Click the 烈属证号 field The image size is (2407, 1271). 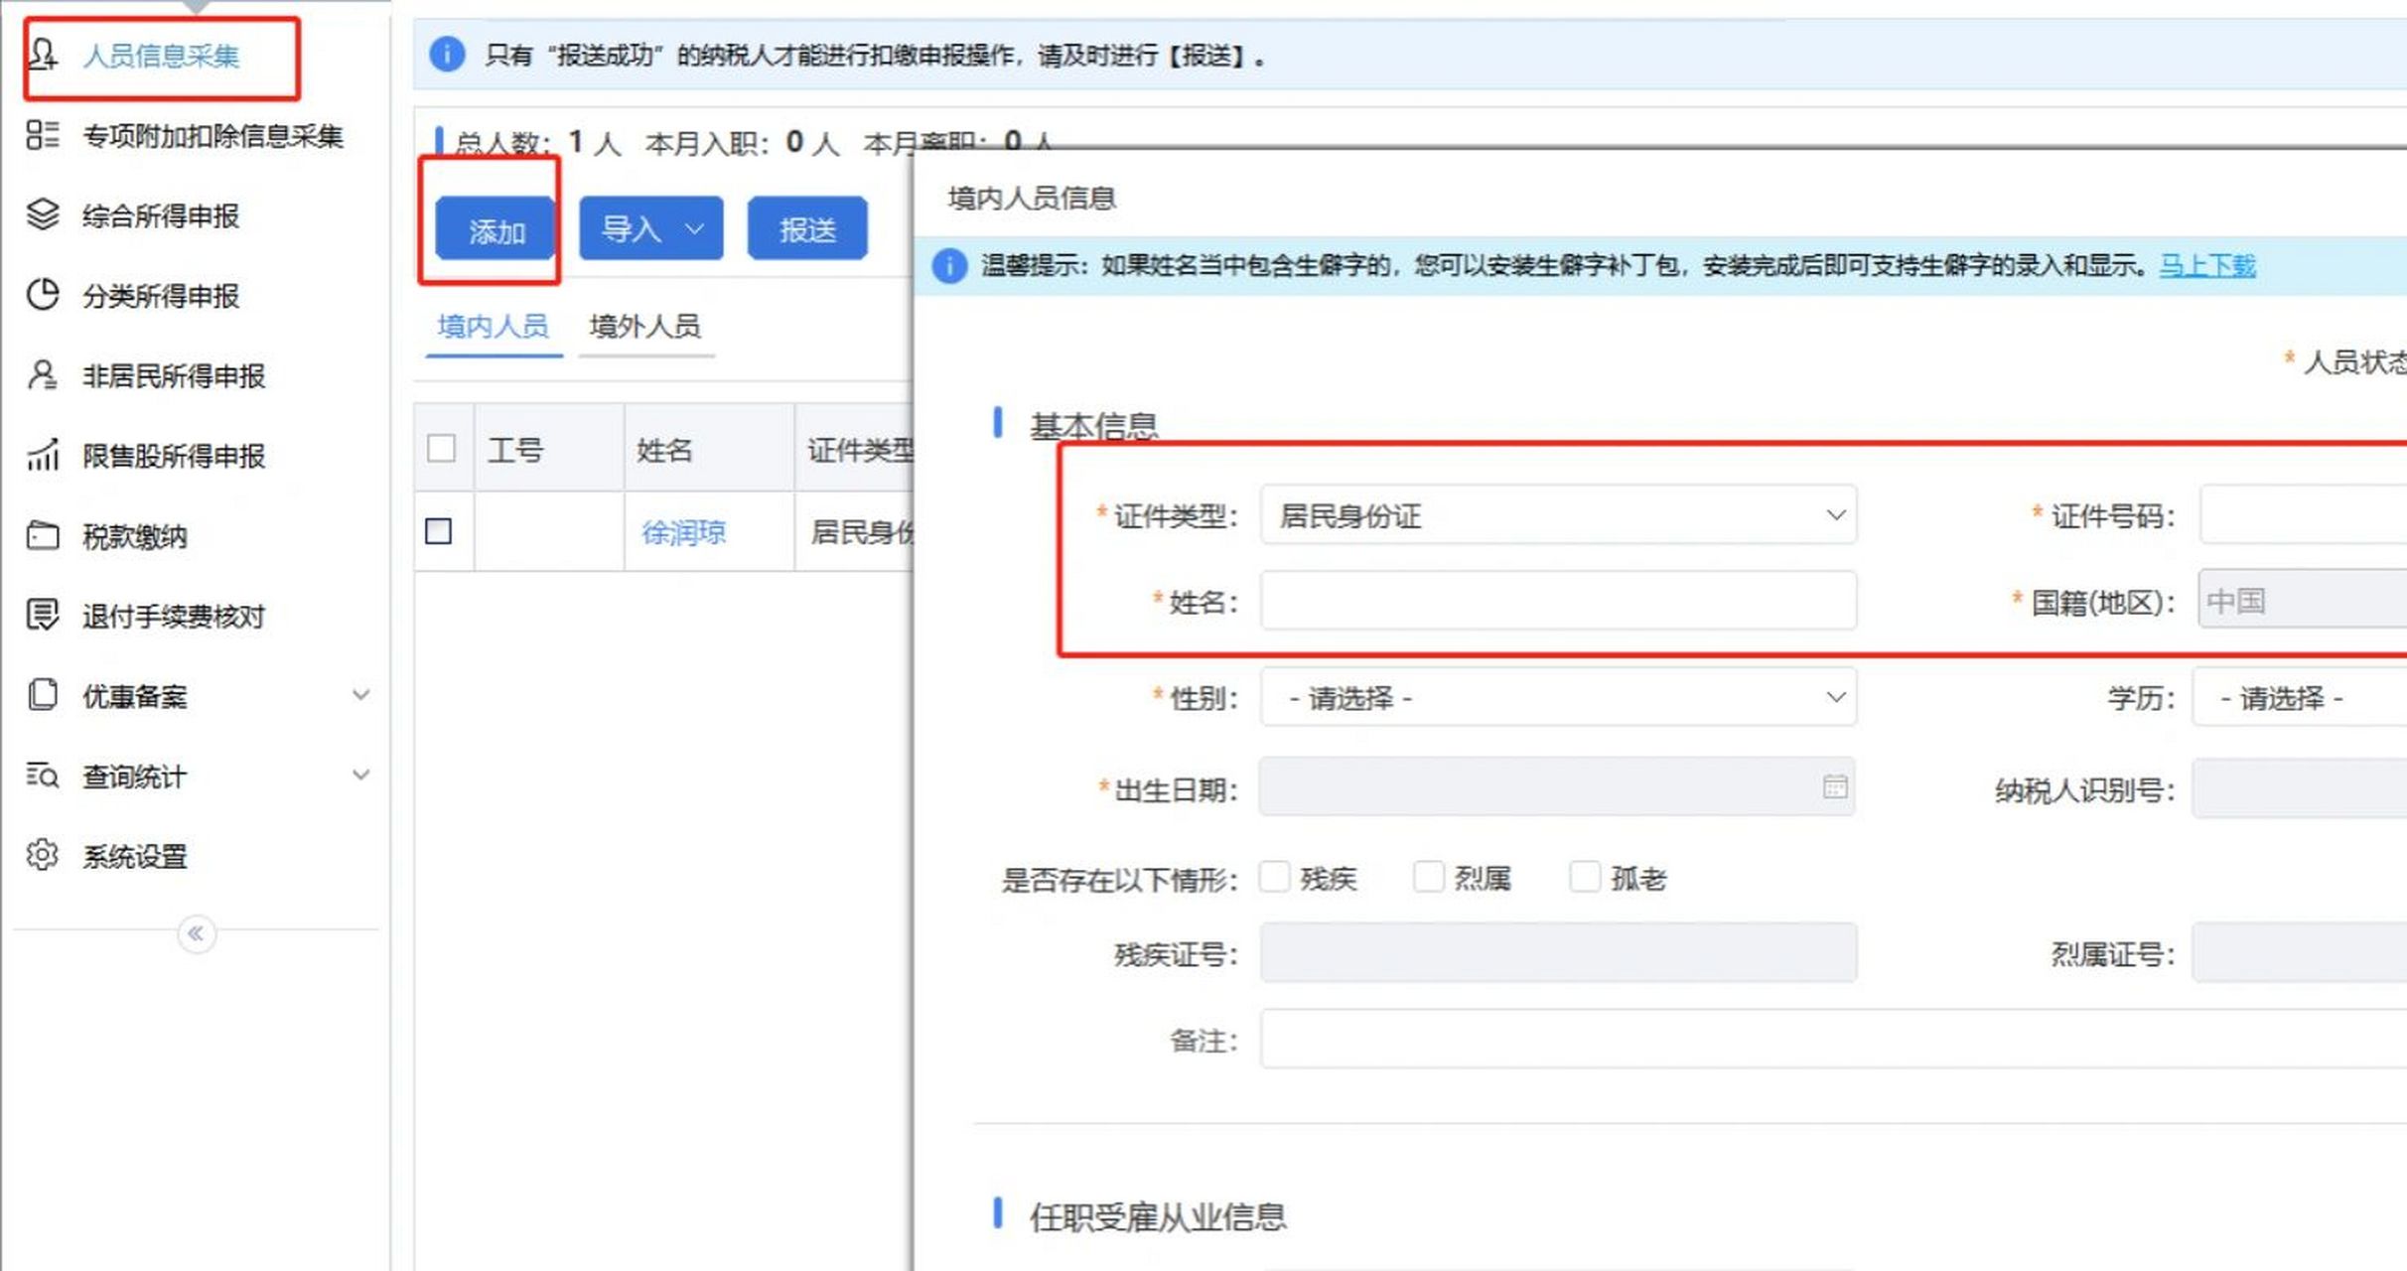[x=2299, y=953]
